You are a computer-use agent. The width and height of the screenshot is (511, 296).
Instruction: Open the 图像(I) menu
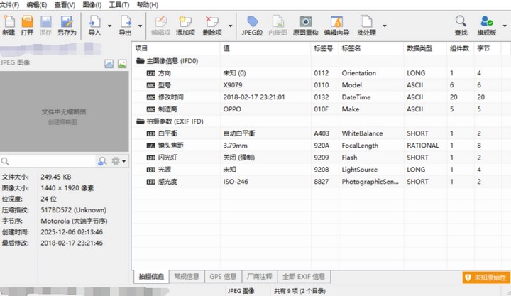[x=92, y=5]
